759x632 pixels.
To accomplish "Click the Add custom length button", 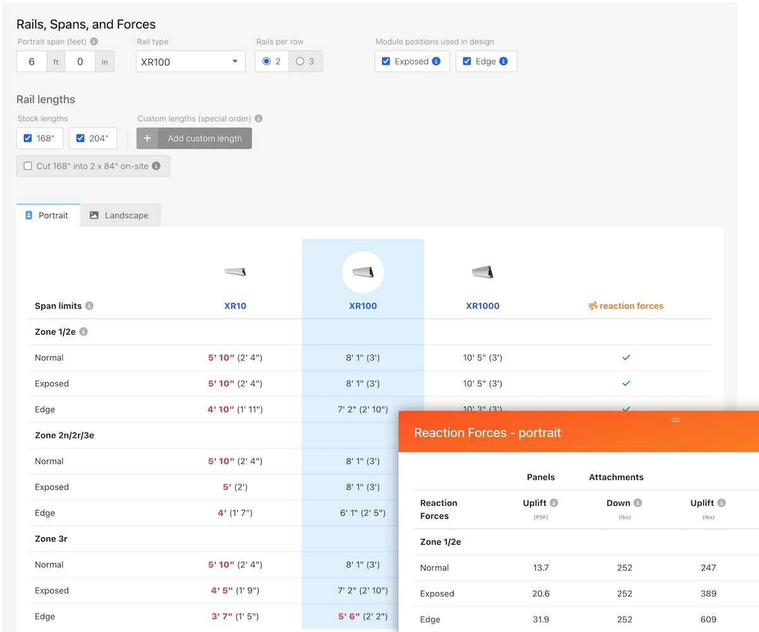I will 194,139.
